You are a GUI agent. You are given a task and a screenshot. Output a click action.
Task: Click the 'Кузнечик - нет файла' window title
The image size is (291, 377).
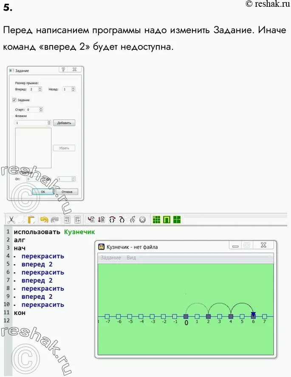pyautogui.click(x=132, y=247)
